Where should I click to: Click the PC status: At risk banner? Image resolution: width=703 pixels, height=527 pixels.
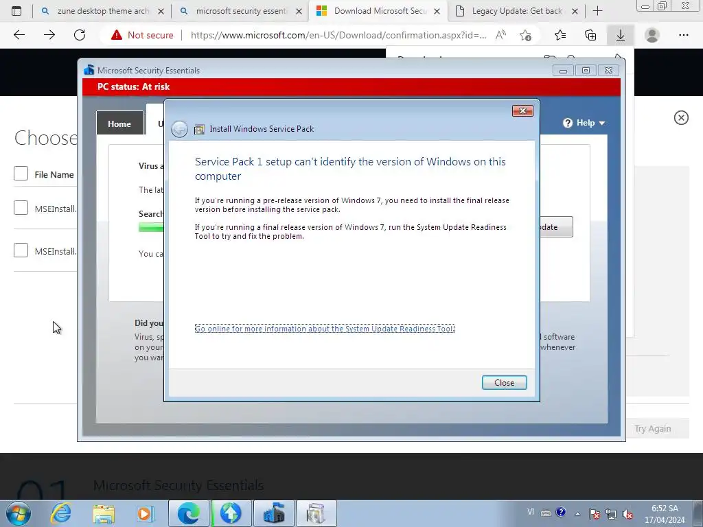[351, 87]
